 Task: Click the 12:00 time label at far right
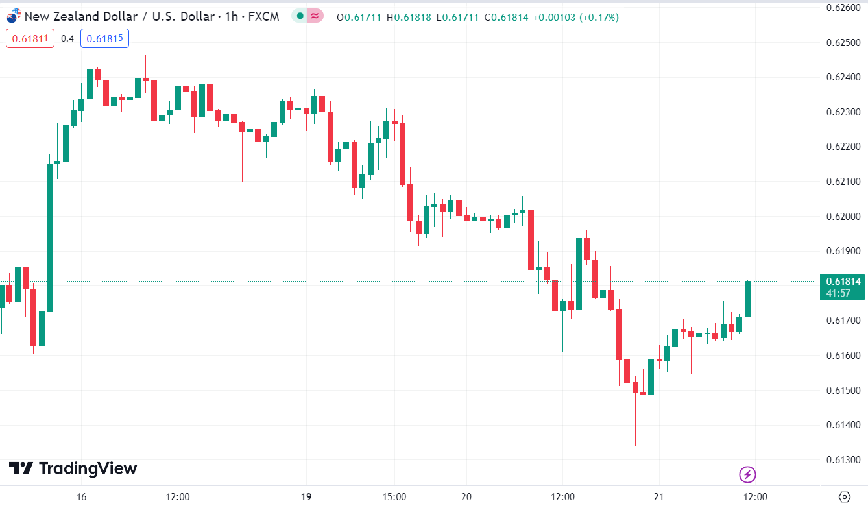coord(754,497)
